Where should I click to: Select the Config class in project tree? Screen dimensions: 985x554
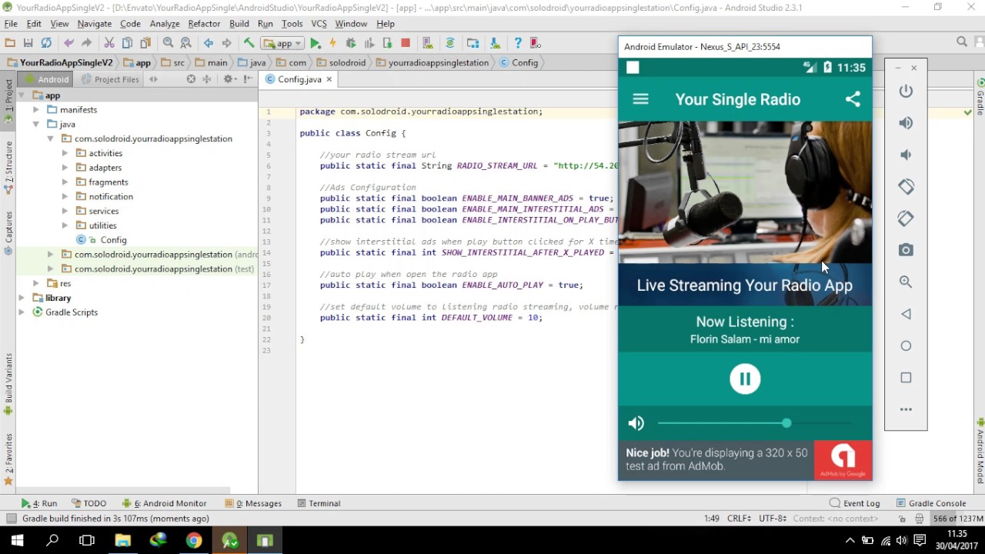point(113,240)
